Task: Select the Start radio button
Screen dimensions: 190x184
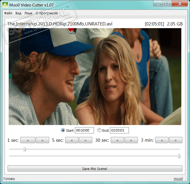Action: pyautogui.click(x=63, y=130)
